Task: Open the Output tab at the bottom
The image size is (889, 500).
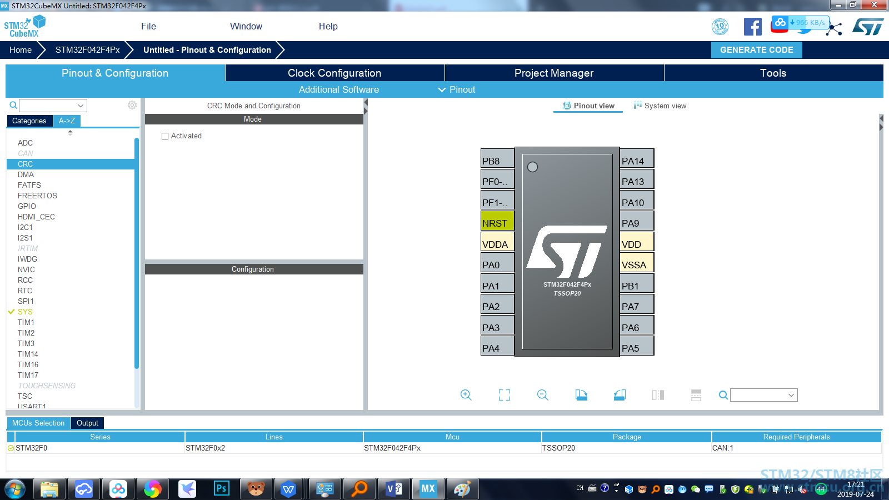Action: pos(87,423)
